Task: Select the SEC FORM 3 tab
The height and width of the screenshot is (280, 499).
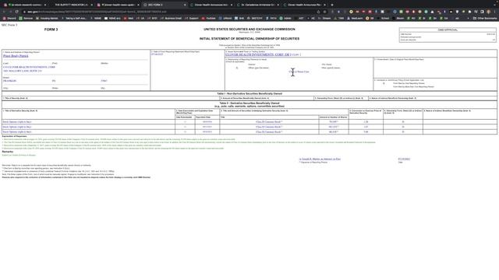Action: point(165,5)
